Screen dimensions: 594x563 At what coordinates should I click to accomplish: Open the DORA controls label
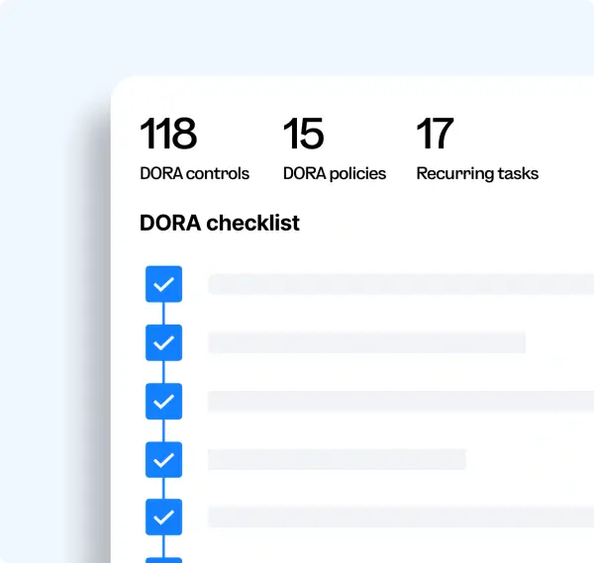194,173
